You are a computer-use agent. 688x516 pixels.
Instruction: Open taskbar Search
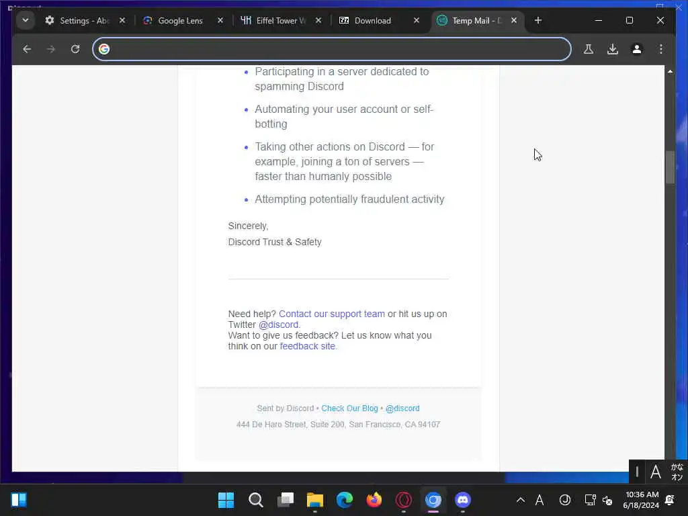click(x=255, y=500)
